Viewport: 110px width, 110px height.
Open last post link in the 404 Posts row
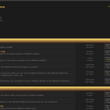click(108, 46)
